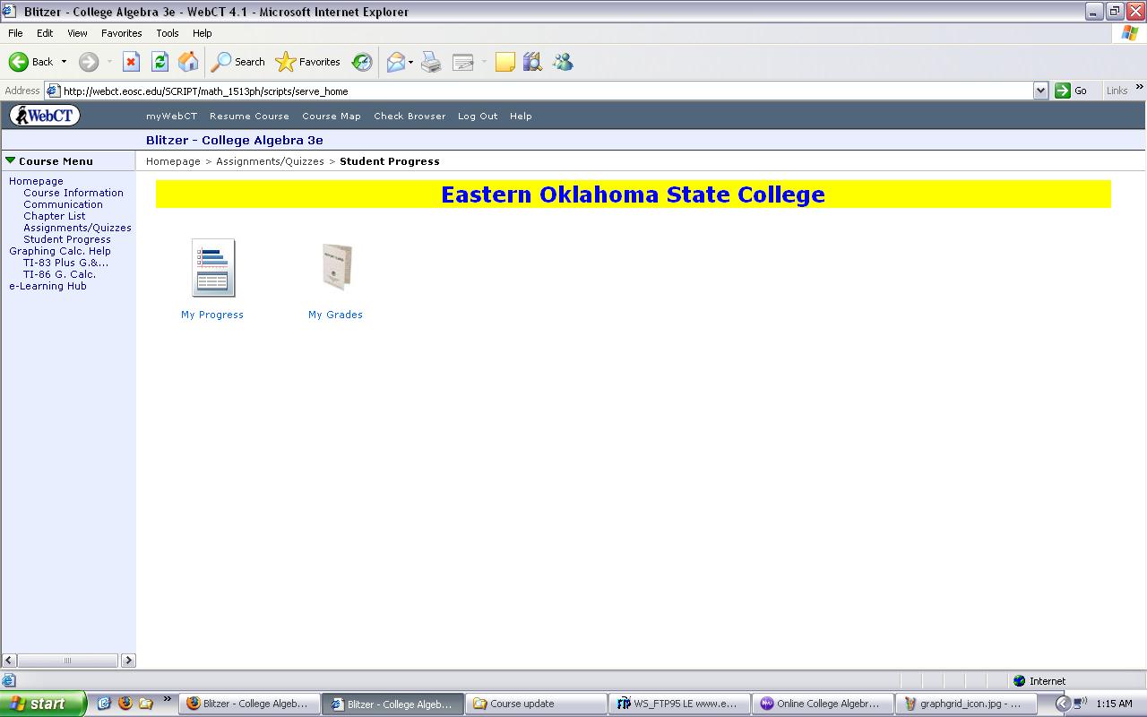Screen dimensions: 1147x717
Task: Open the Help menu in menu bar
Action: click(x=203, y=33)
